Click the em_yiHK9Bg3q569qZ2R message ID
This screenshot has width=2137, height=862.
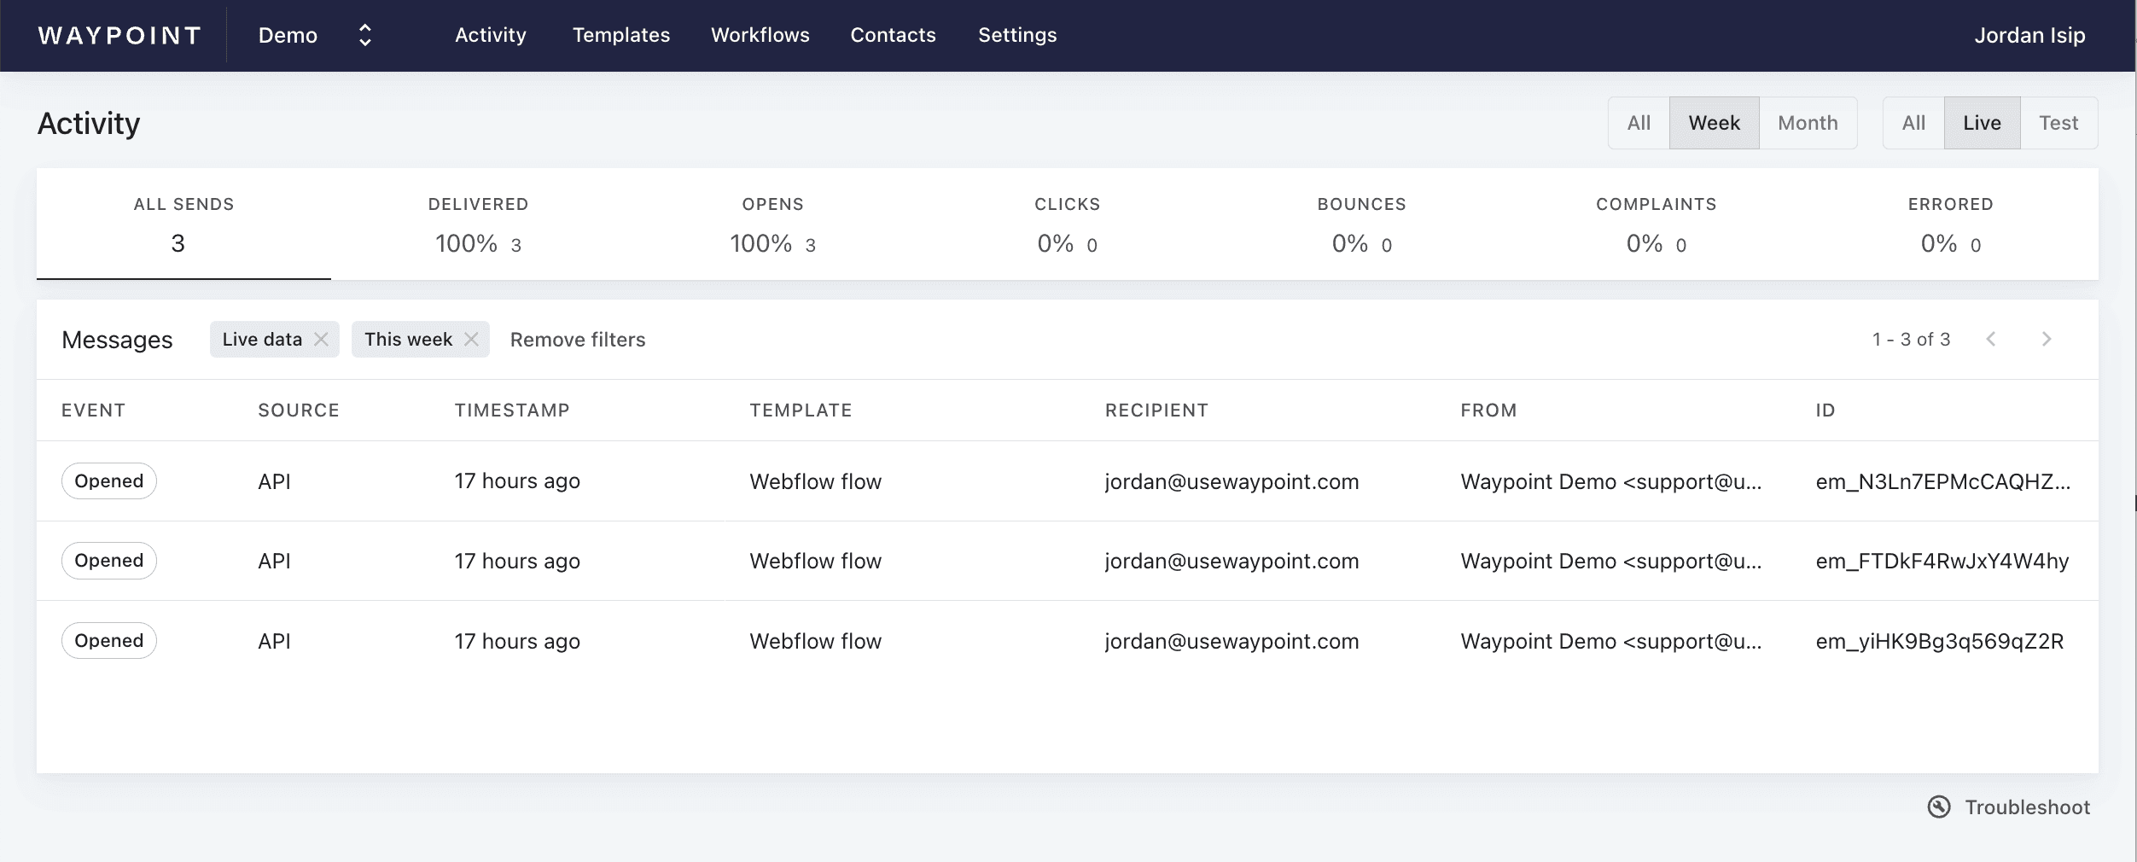1940,641
